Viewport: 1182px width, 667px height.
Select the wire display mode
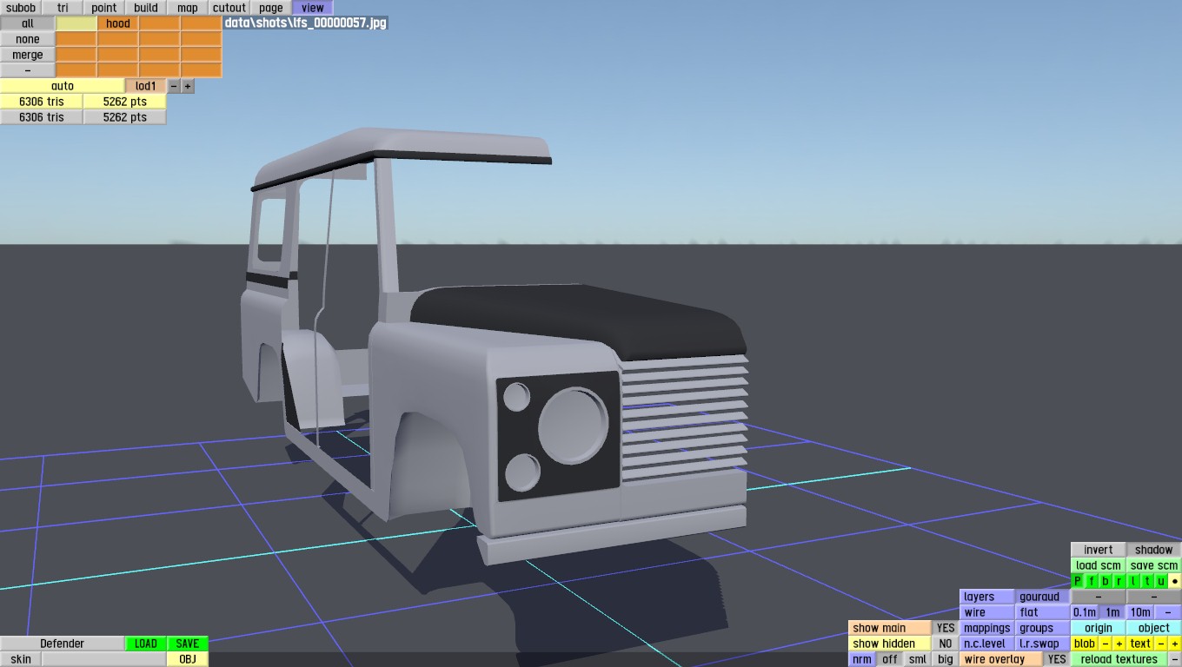pyautogui.click(x=987, y=612)
